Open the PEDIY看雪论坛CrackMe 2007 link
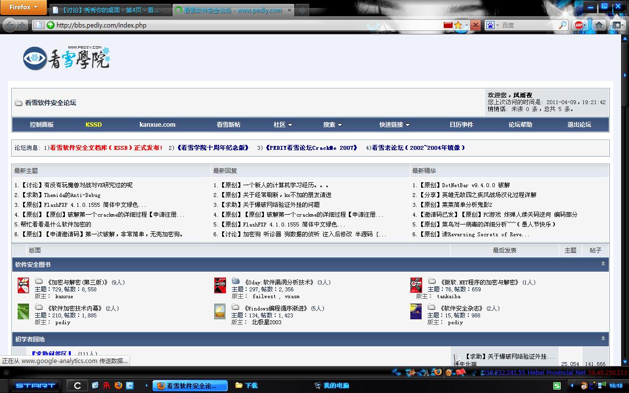 [x=312, y=147]
